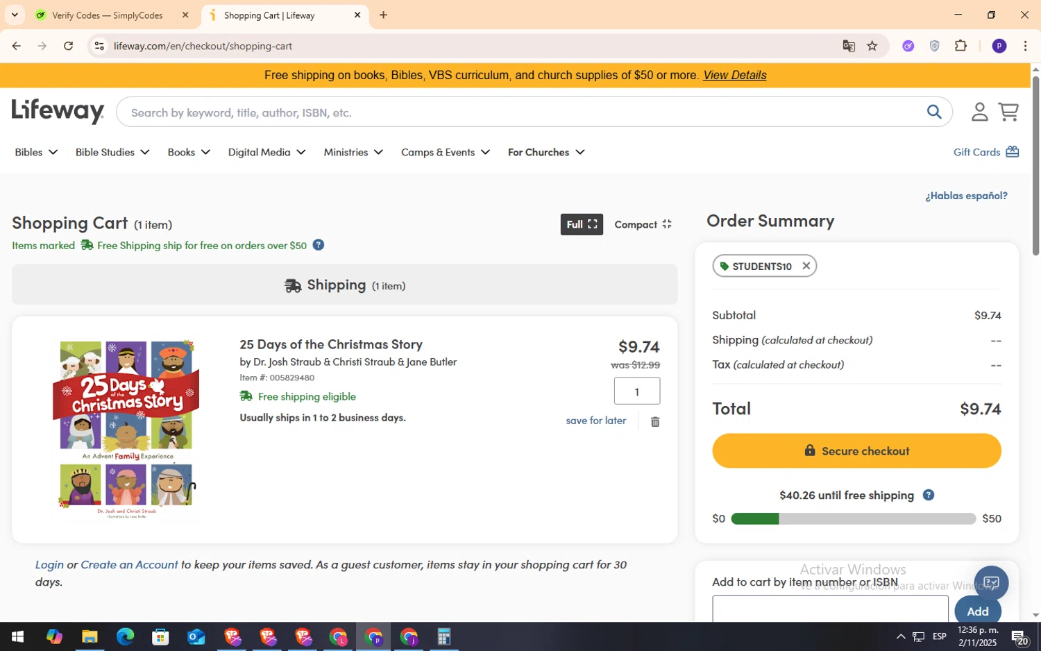
Task: Open the Google Translate page icon
Action: 848,46
